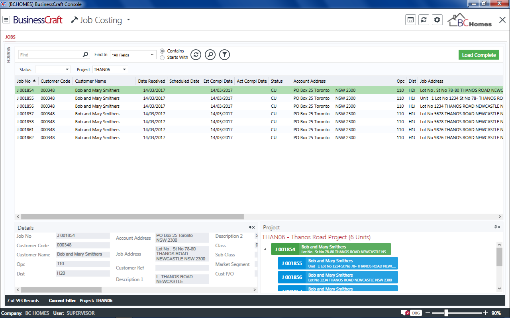Sort by Scheduled Date column header
510x318 pixels.
click(184, 81)
